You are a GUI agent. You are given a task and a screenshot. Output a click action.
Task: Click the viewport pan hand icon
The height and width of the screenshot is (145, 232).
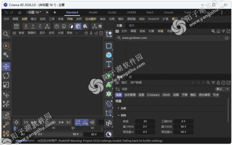point(86,33)
